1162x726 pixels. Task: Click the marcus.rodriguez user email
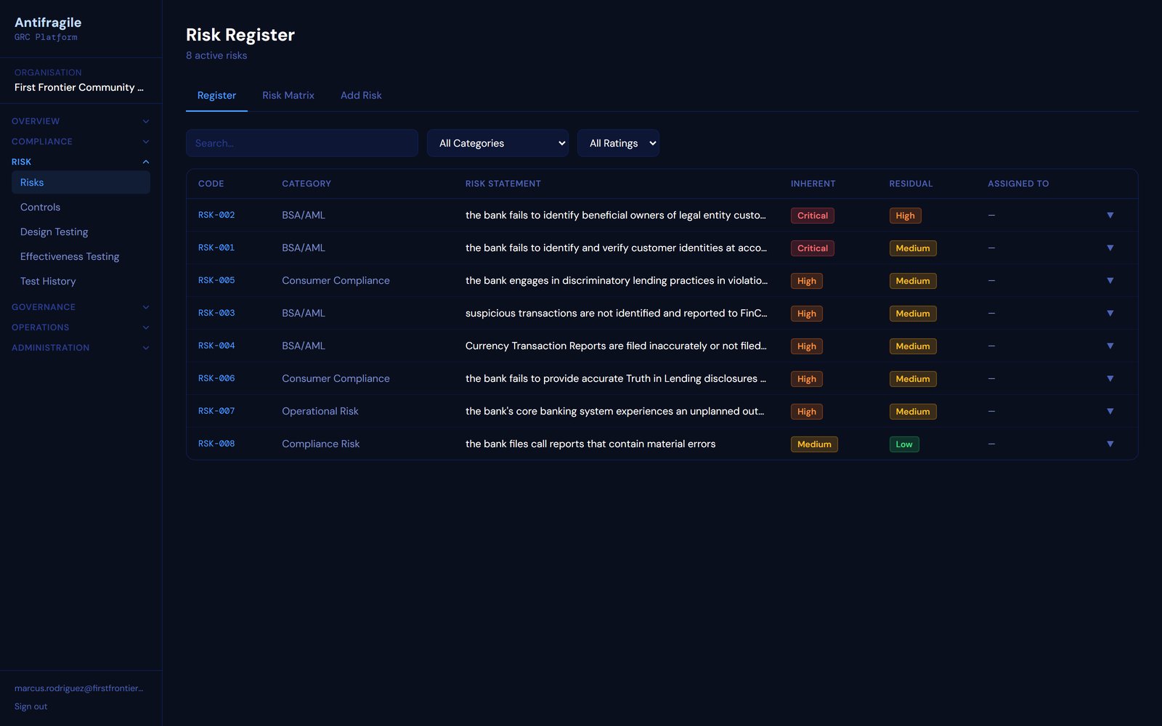tap(79, 688)
